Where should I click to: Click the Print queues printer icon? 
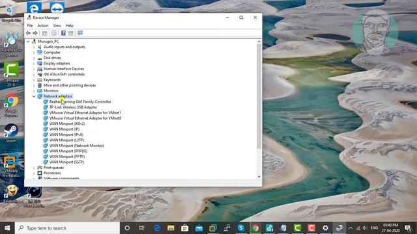40,168
